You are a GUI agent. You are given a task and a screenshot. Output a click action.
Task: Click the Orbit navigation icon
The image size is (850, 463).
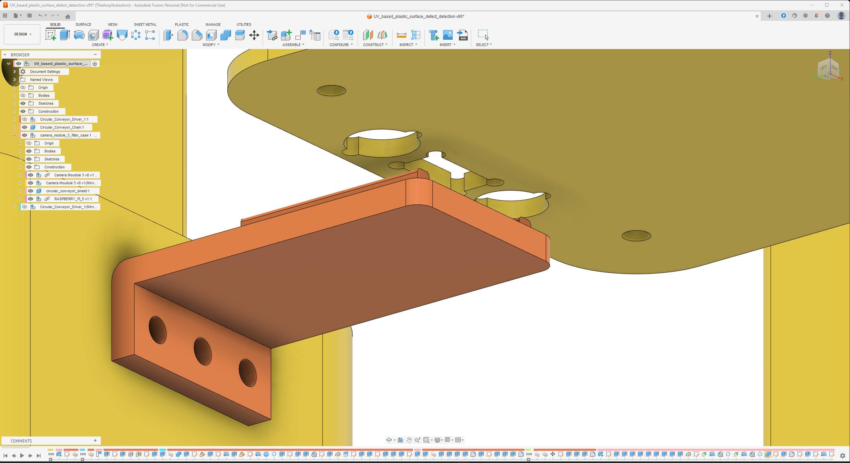click(389, 440)
